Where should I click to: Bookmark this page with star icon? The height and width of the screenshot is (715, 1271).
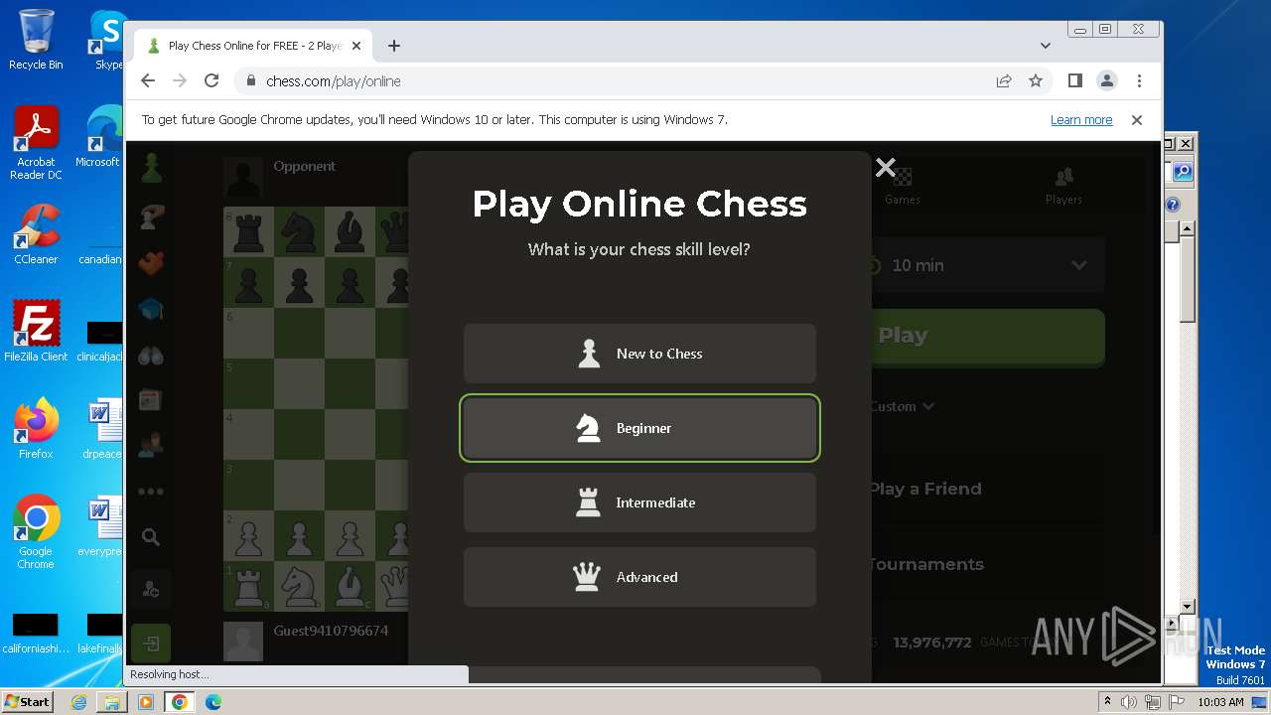1036,81
